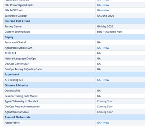Follow GA – New link for A/B Testing API

pyautogui.click(x=103, y=80)
